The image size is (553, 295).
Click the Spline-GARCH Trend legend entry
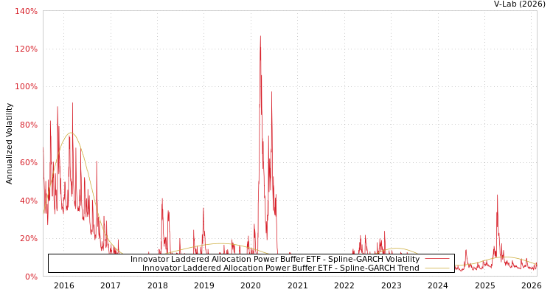[x=281, y=268]
